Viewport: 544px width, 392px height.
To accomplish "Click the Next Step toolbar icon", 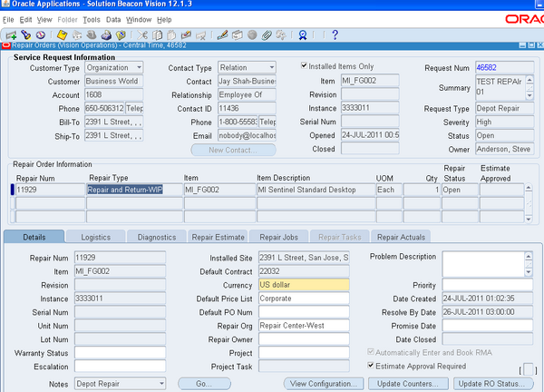I will (77, 35).
